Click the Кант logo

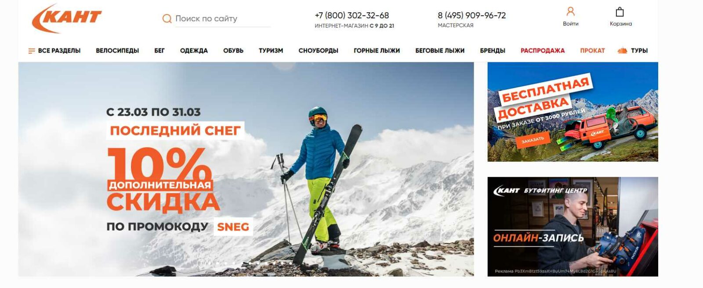coord(67,18)
